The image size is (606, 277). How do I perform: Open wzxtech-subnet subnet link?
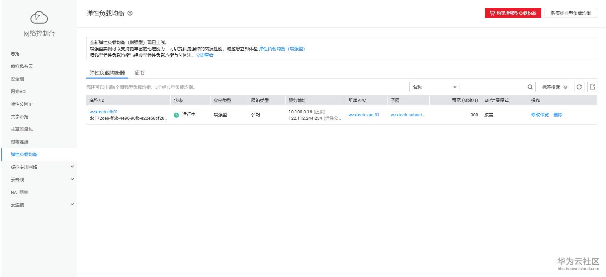[408, 115]
